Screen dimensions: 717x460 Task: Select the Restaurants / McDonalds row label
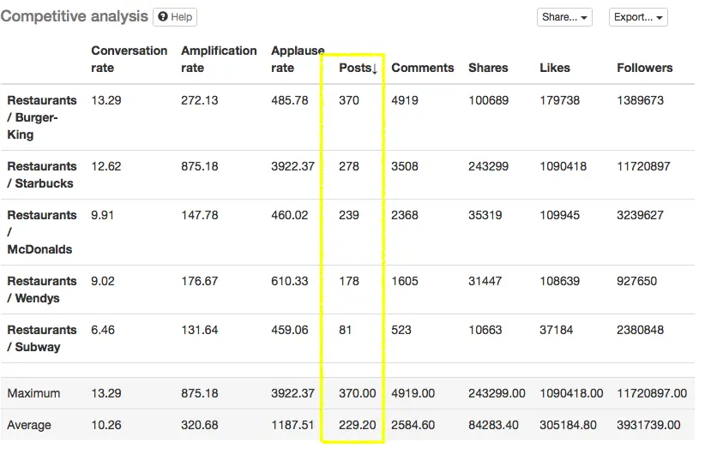(x=41, y=232)
